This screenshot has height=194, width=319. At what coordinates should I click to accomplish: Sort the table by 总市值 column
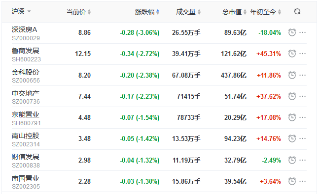[x=234, y=12]
